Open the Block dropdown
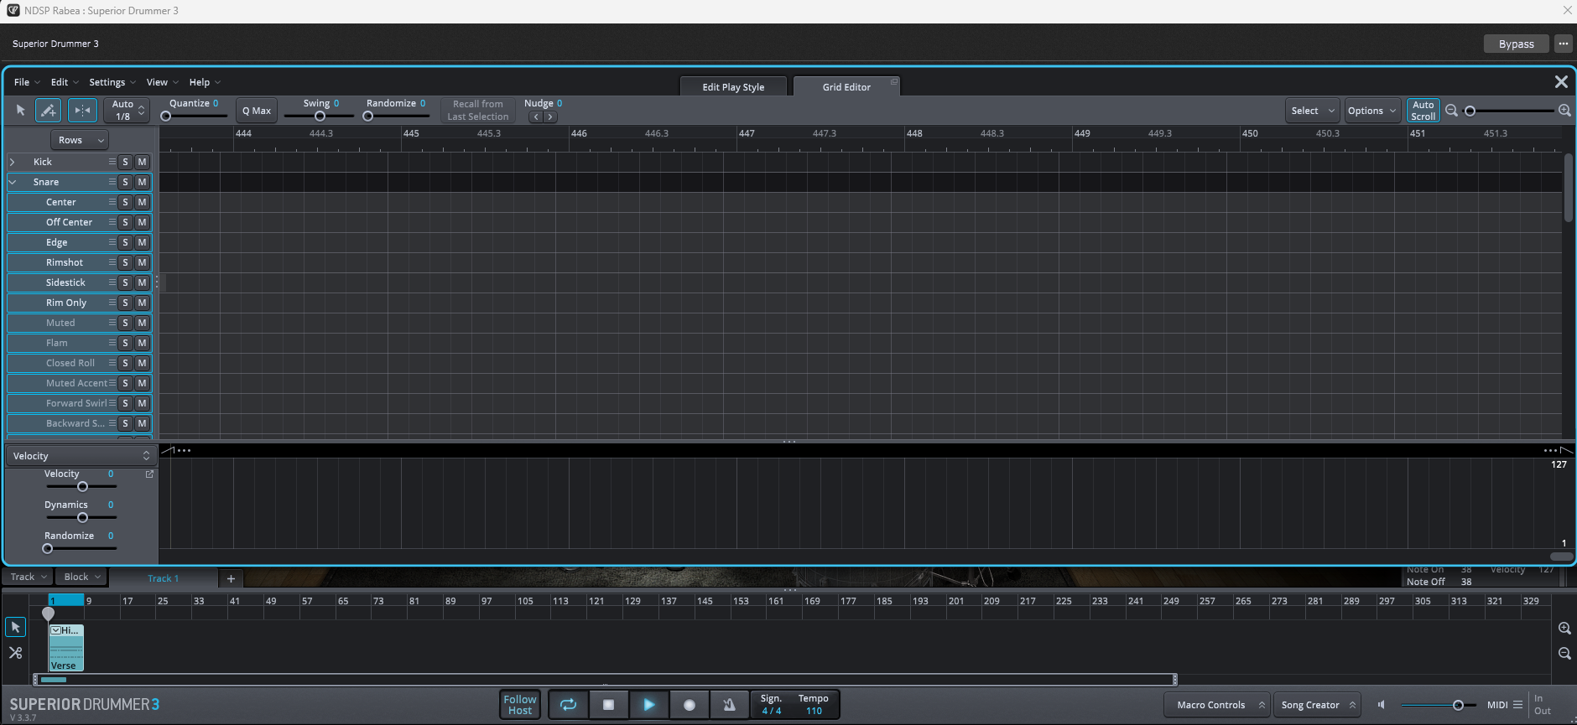Screen dimensions: 1577x725 tap(81, 577)
